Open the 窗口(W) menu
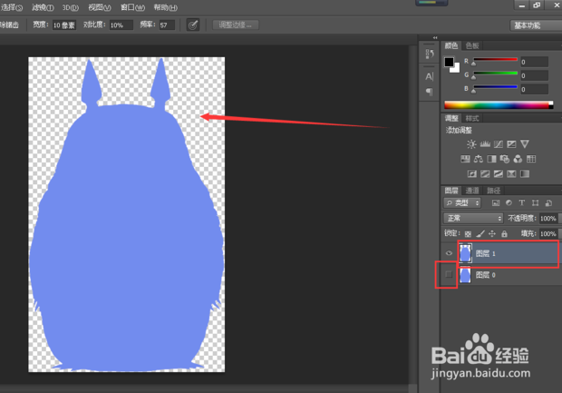Screen dimensions: 562x393 132,7
